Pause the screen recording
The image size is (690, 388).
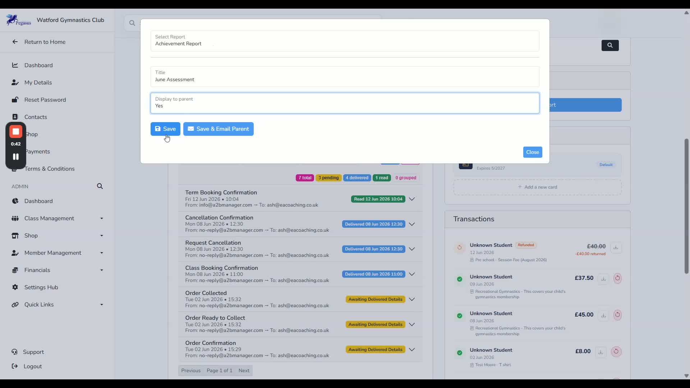(16, 157)
